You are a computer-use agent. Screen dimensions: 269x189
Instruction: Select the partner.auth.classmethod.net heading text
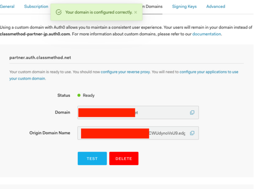coord(40,57)
